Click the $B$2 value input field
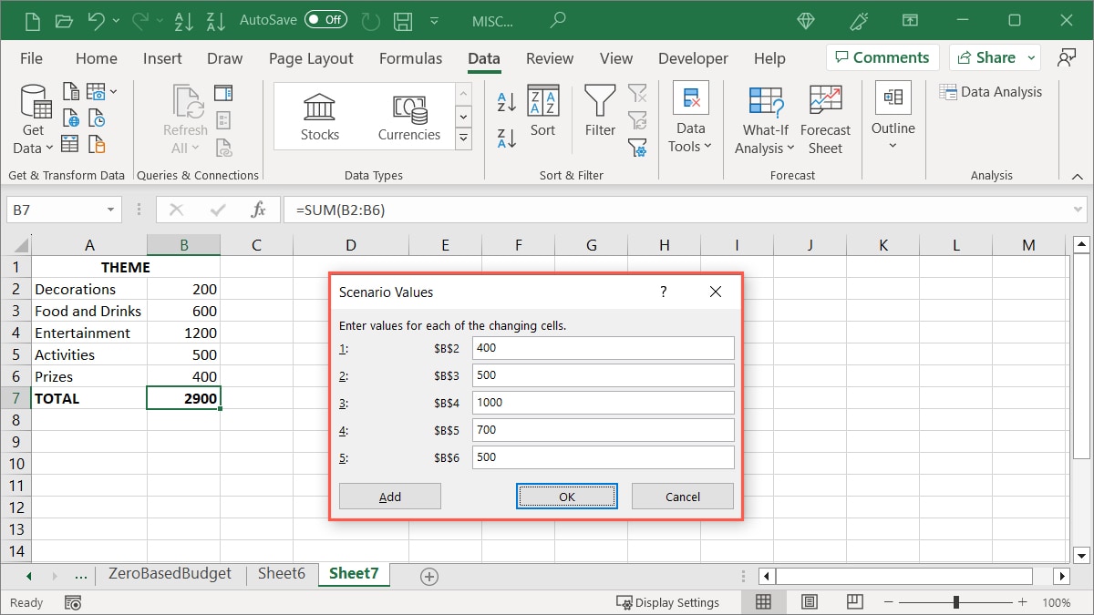The height and width of the screenshot is (615, 1094). point(602,348)
